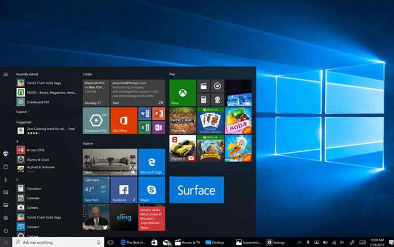Open Access 2016 from app list
The image size is (394, 247).
tap(47, 150)
